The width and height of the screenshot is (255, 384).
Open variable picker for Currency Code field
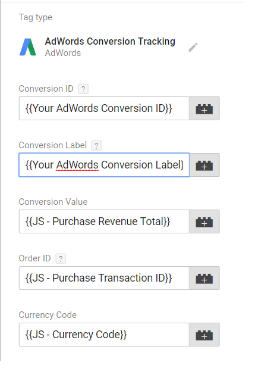click(204, 335)
